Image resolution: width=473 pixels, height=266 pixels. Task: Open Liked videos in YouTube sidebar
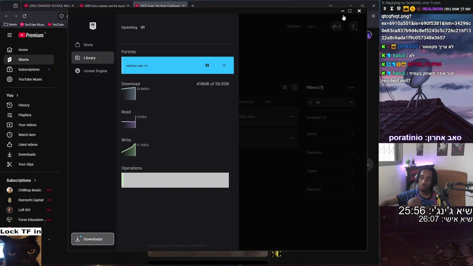click(29, 144)
